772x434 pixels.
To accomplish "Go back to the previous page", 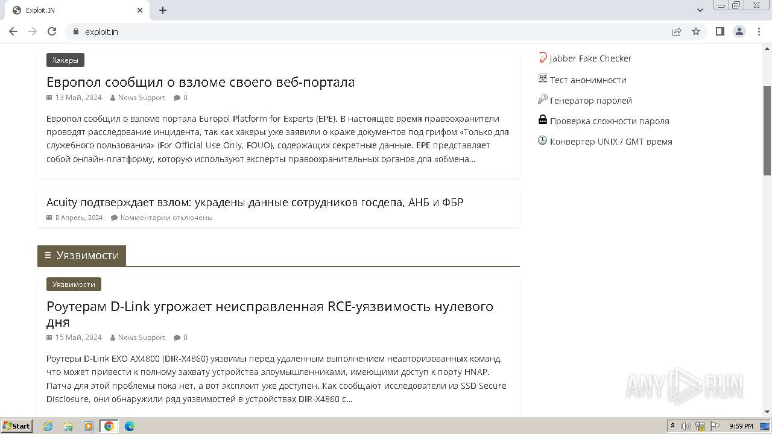I will point(13,31).
